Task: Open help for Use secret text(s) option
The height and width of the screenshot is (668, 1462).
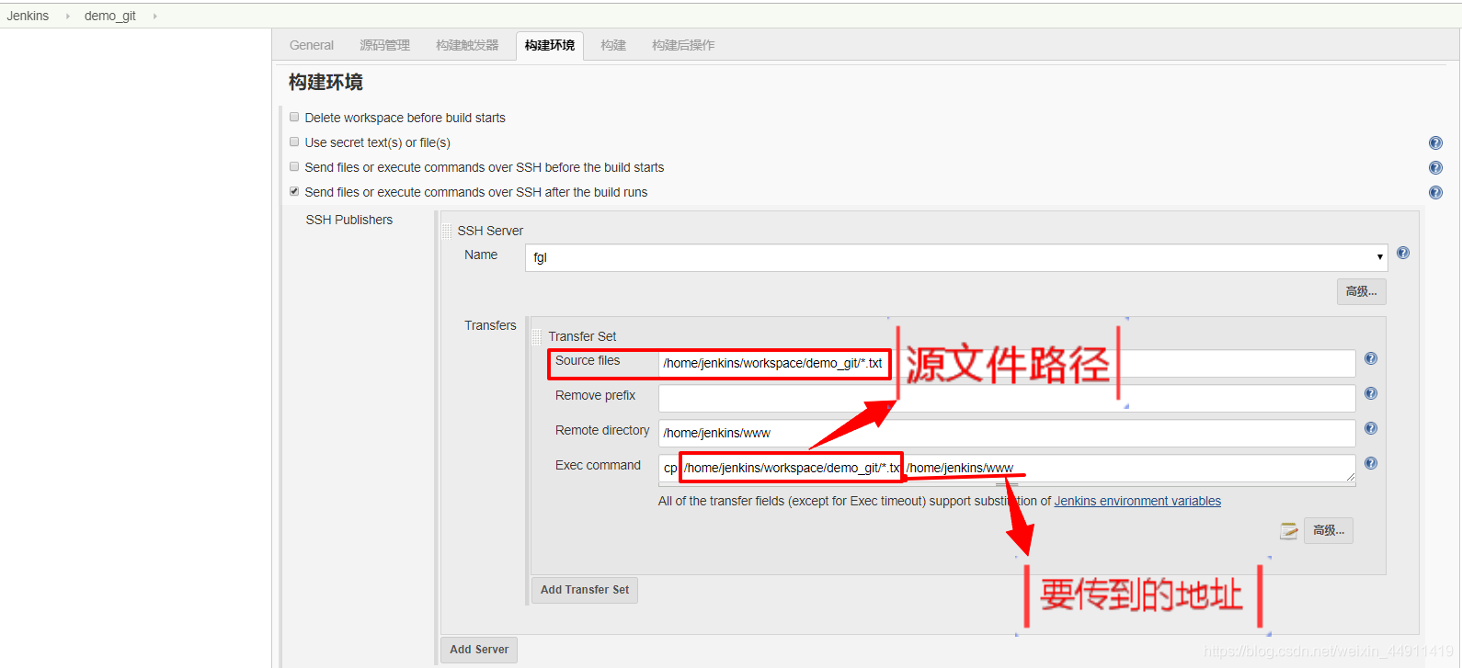Action: (1435, 143)
